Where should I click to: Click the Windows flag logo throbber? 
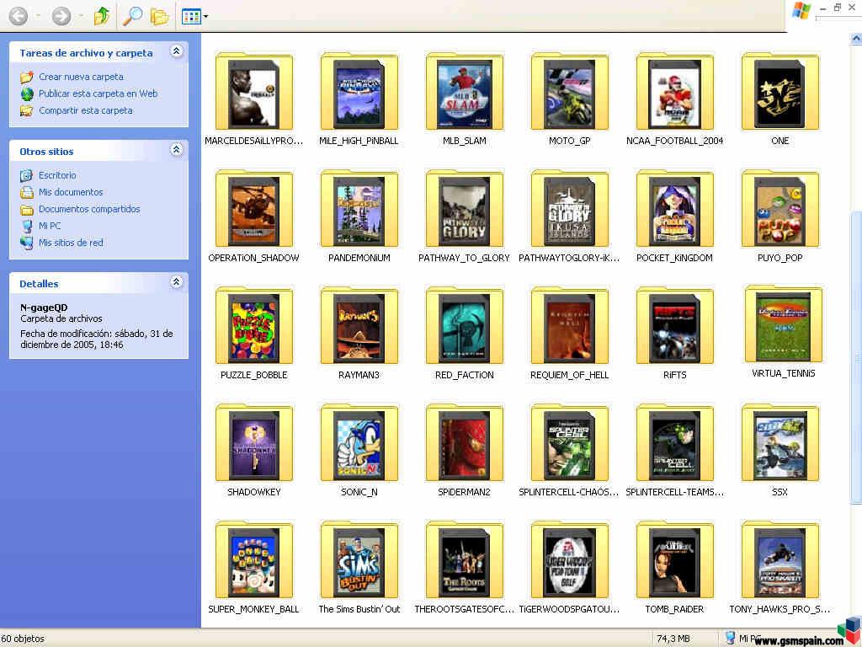pos(801,11)
